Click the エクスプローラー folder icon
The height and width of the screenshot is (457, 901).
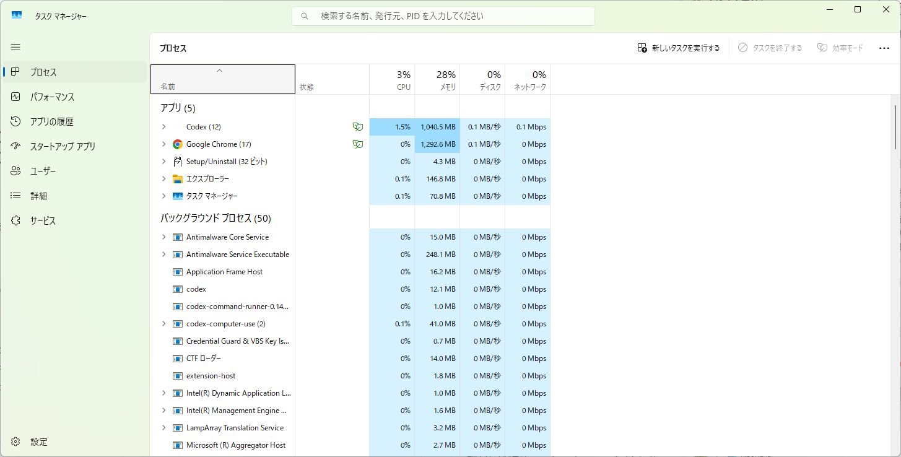178,179
